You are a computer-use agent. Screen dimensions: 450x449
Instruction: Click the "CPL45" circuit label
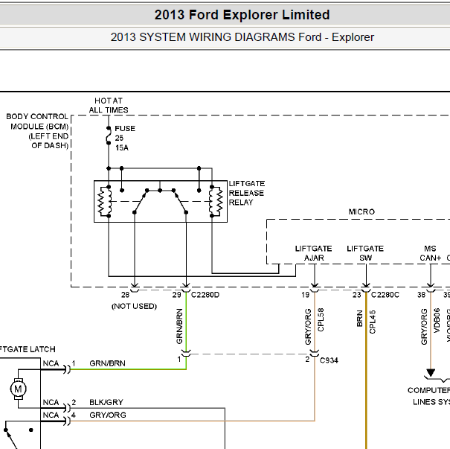tap(373, 322)
